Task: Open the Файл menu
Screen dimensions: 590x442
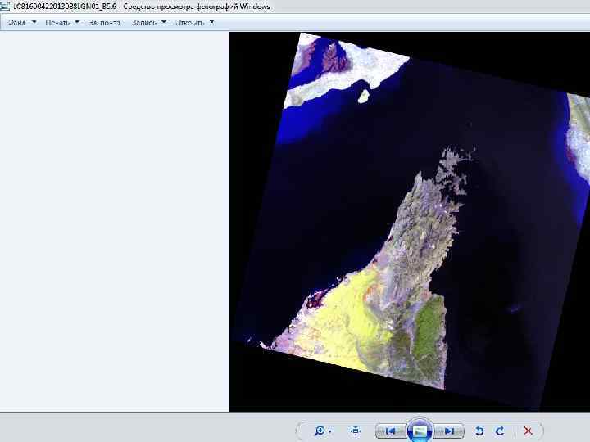Action: click(17, 23)
